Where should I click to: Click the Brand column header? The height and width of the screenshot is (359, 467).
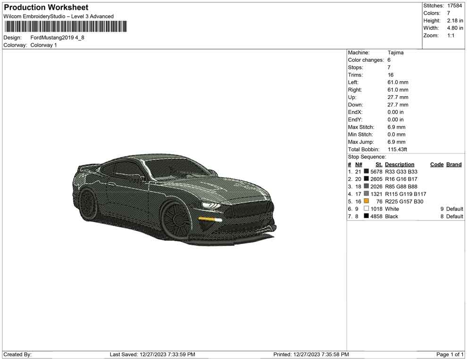pyautogui.click(x=454, y=164)
